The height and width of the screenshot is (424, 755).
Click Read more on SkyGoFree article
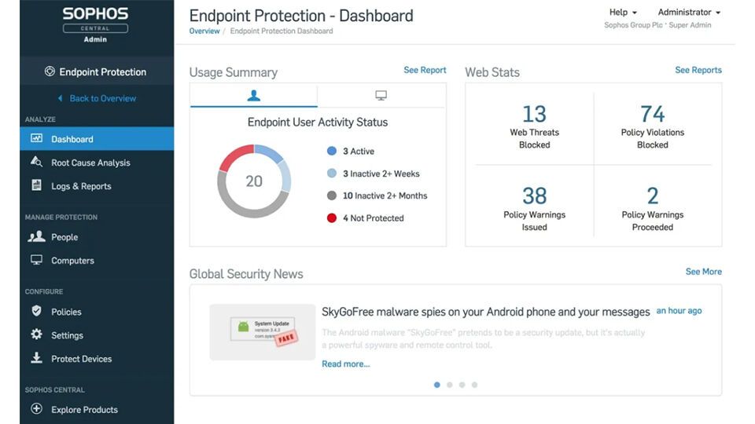pos(346,364)
